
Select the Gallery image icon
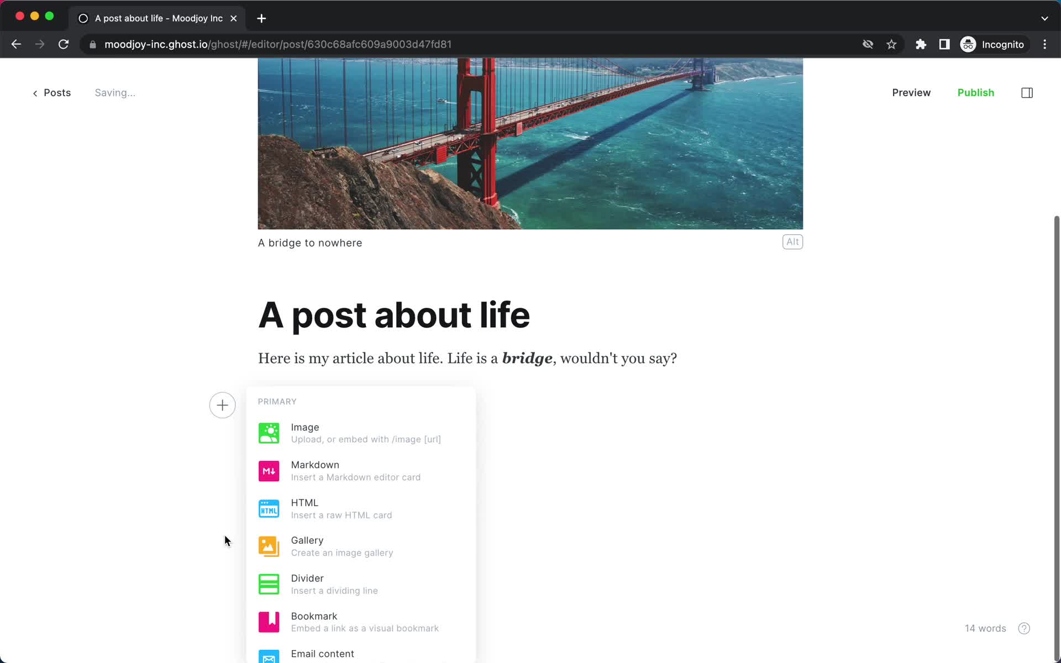pos(269,545)
